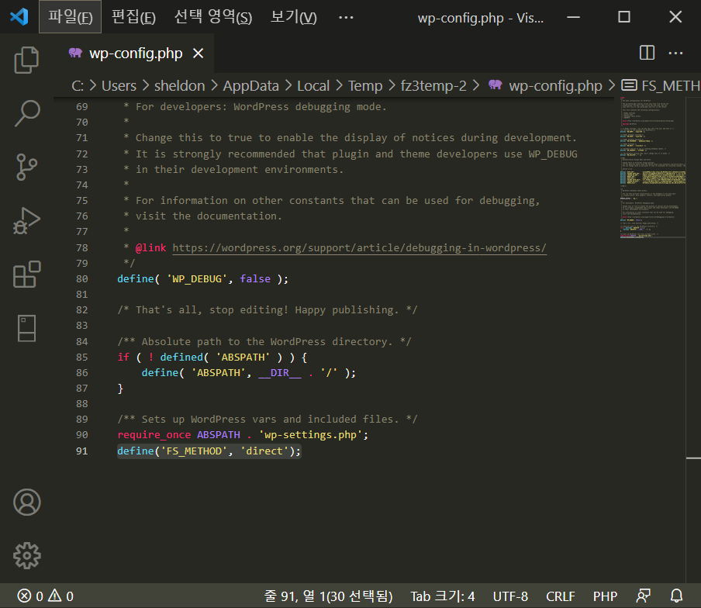Image resolution: width=701 pixels, height=608 pixels.
Task: Click the fz3temp-2 breadcrumb segment
Action: tap(433, 85)
